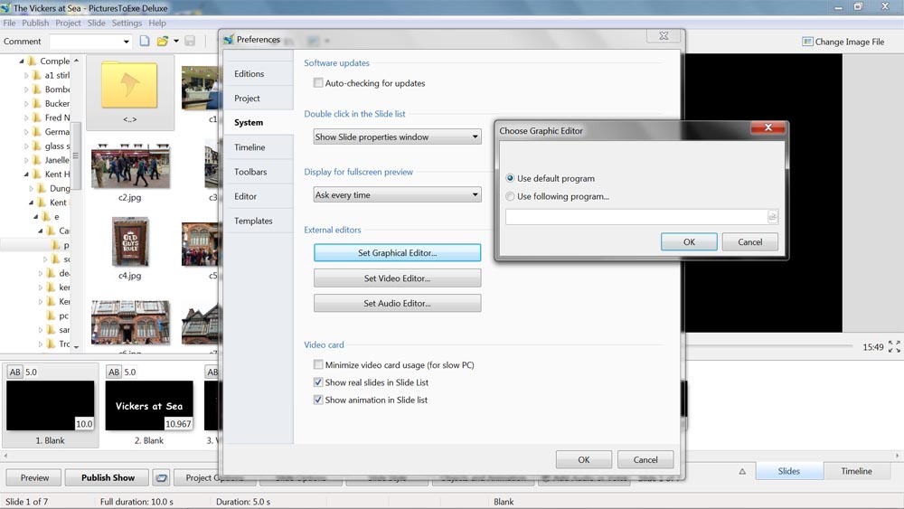This screenshot has height=509, width=904.
Task: Switch to the Timeline view tab
Action: tap(856, 471)
